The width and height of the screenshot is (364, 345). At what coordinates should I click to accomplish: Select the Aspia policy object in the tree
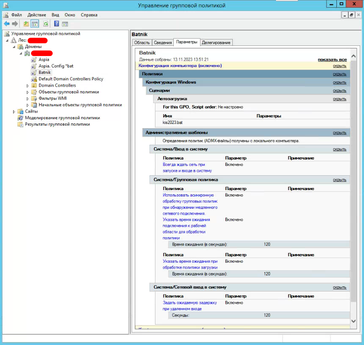[x=44, y=59]
